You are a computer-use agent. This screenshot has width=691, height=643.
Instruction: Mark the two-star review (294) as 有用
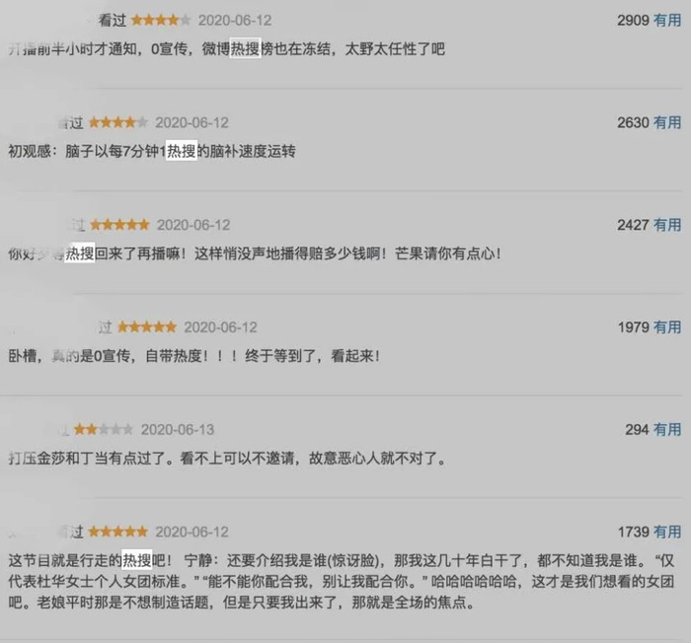point(667,429)
